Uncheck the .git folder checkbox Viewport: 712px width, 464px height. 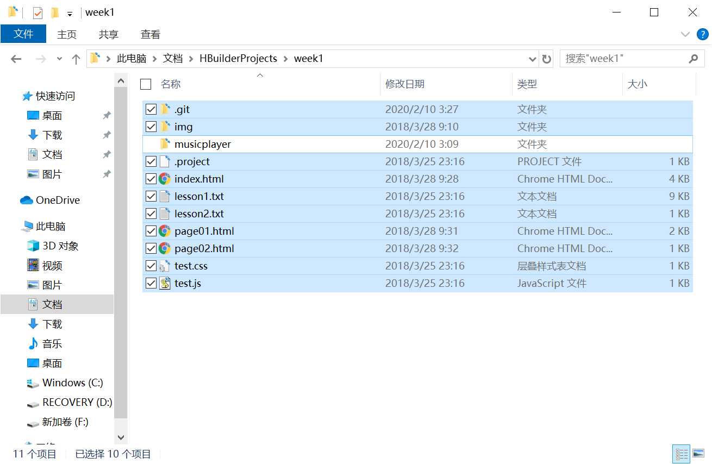click(x=151, y=110)
